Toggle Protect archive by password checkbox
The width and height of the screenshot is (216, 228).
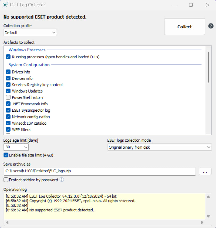(x=6, y=180)
